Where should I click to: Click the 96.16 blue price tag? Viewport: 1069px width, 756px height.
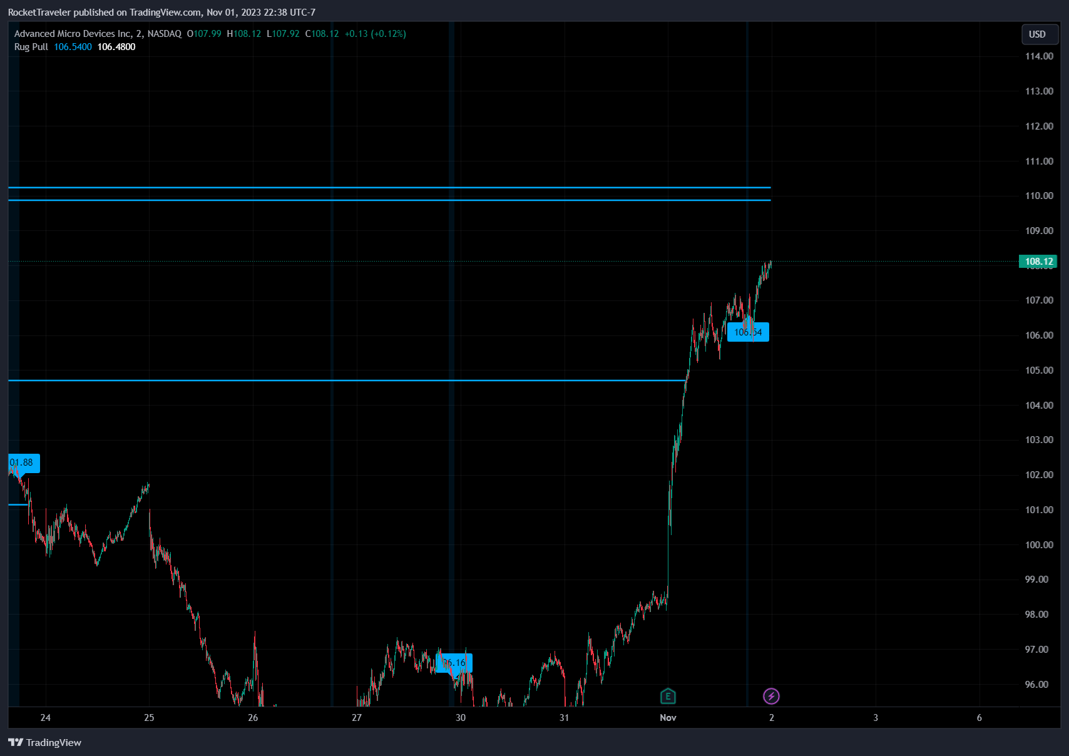pyautogui.click(x=454, y=663)
